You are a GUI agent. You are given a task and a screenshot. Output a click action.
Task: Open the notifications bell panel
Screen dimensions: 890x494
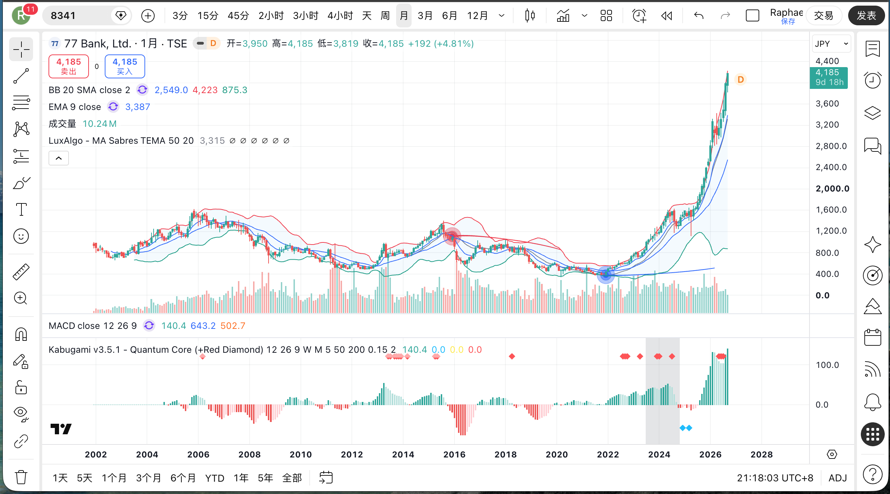point(872,402)
